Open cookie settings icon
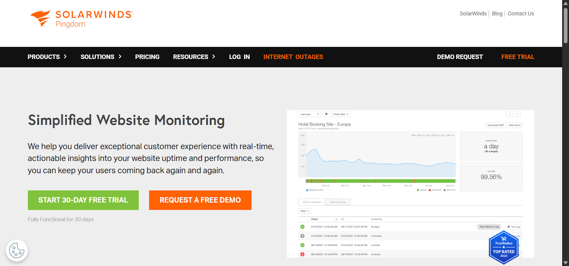 (17, 250)
